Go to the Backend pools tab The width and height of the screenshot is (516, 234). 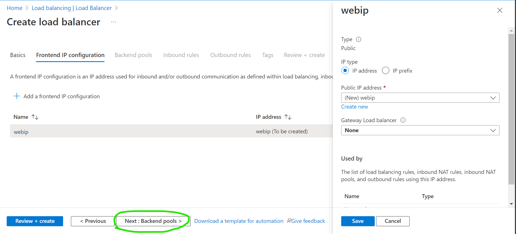[x=133, y=55]
